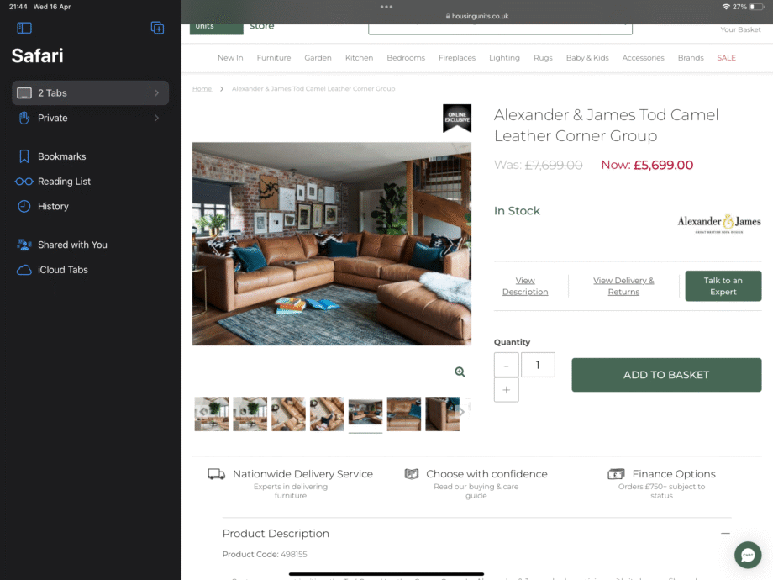Open the New In menu
Image resolution: width=773 pixels, height=580 pixels.
(230, 58)
